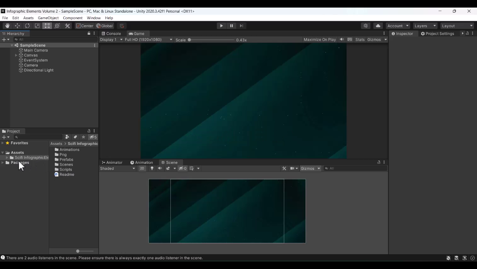Expand the Packages folder

[x=3, y=163]
